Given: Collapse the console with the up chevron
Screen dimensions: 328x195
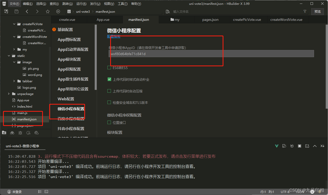Looking at the screenshot, I should (315, 146).
